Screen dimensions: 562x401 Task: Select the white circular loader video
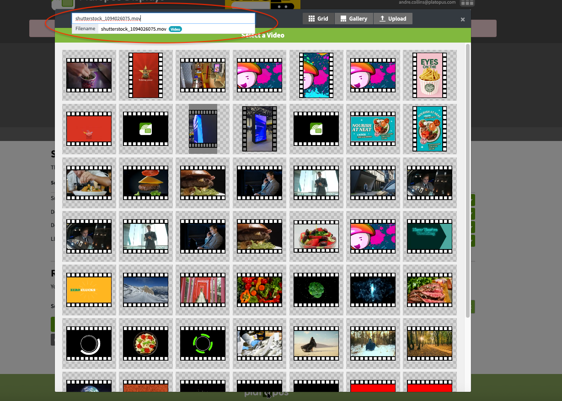tap(89, 343)
